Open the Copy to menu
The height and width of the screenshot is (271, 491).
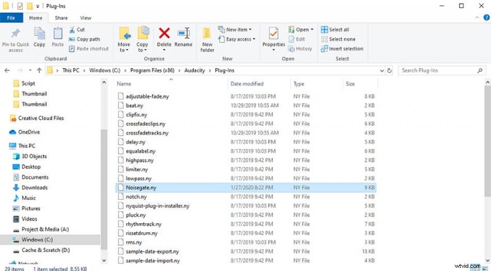[142, 39]
